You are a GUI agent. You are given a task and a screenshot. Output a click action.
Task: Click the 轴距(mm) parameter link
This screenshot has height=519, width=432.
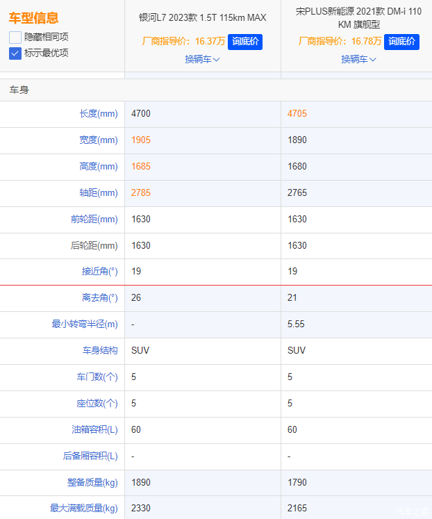pos(99,193)
